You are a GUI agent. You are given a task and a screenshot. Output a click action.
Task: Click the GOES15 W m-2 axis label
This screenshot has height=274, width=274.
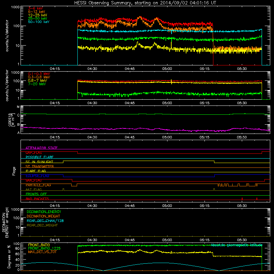12,120
